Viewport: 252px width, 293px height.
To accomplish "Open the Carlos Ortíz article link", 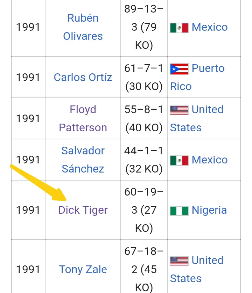I will tap(83, 77).
